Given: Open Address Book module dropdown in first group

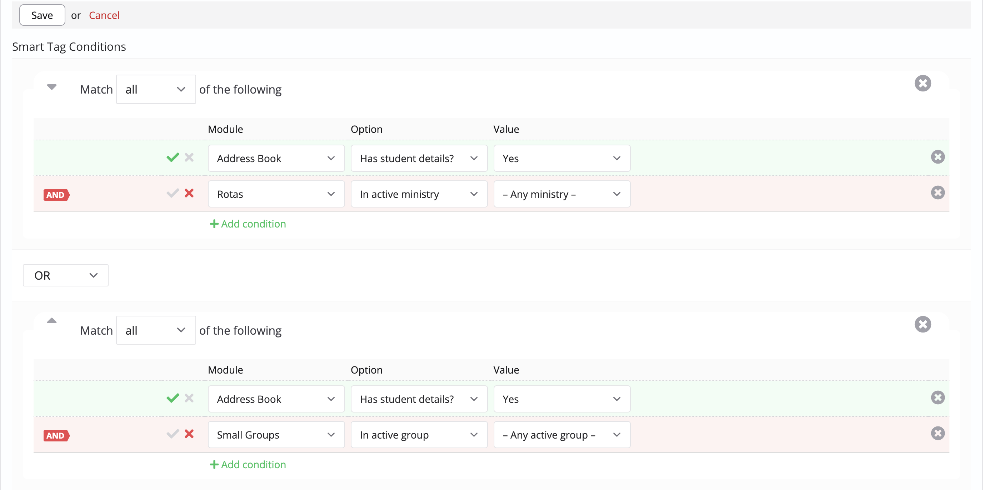Looking at the screenshot, I should [x=276, y=158].
